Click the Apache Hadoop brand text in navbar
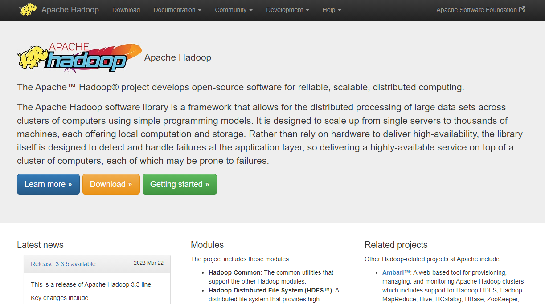This screenshot has height=304, width=545. coord(70,10)
